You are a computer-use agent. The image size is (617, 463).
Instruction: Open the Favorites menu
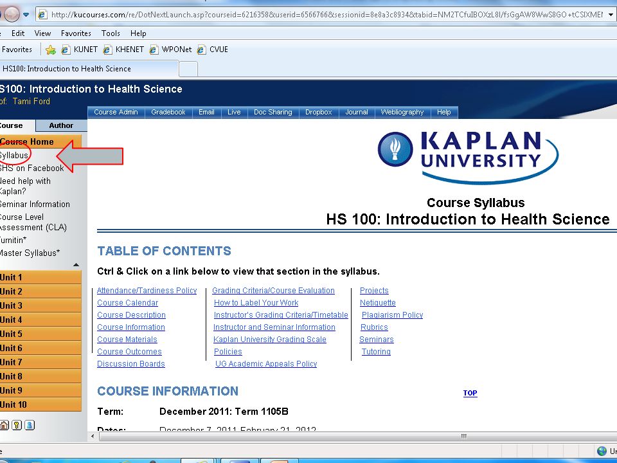click(76, 33)
